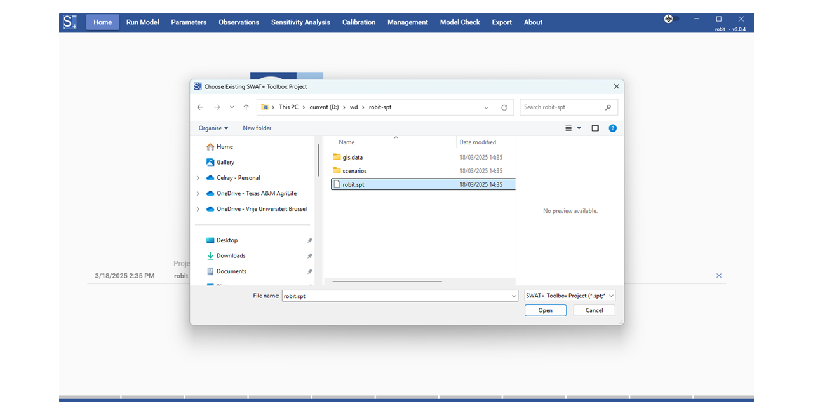Expand the Celray - Personal tree node
The height and width of the screenshot is (415, 813).
tap(198, 178)
